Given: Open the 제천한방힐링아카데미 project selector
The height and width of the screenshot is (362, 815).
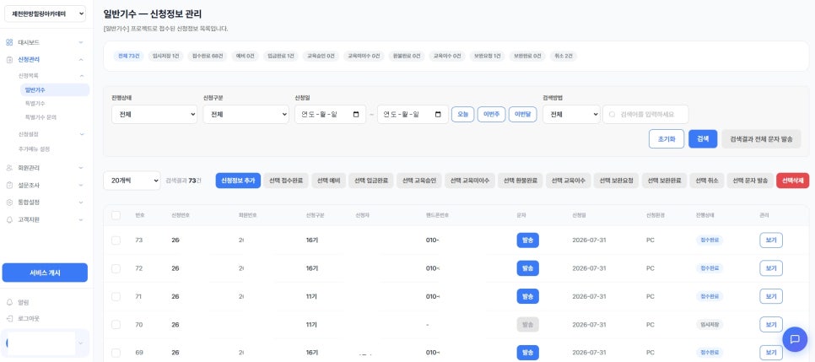Looking at the screenshot, I should (46, 14).
